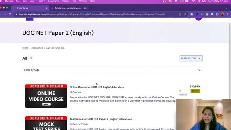
Task: Bookmark this page with the star icon
Action: (x=185, y=14)
